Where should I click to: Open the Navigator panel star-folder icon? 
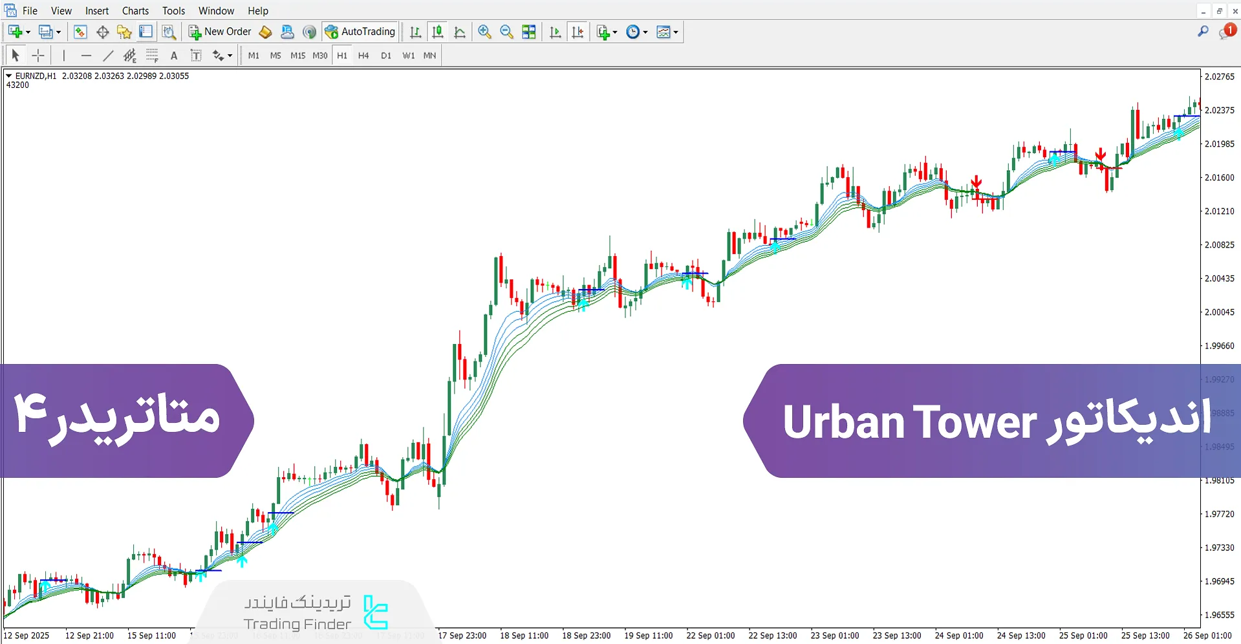(x=124, y=32)
